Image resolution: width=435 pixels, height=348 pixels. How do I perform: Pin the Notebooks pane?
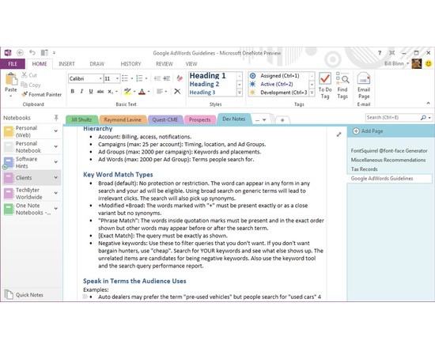[x=56, y=118]
